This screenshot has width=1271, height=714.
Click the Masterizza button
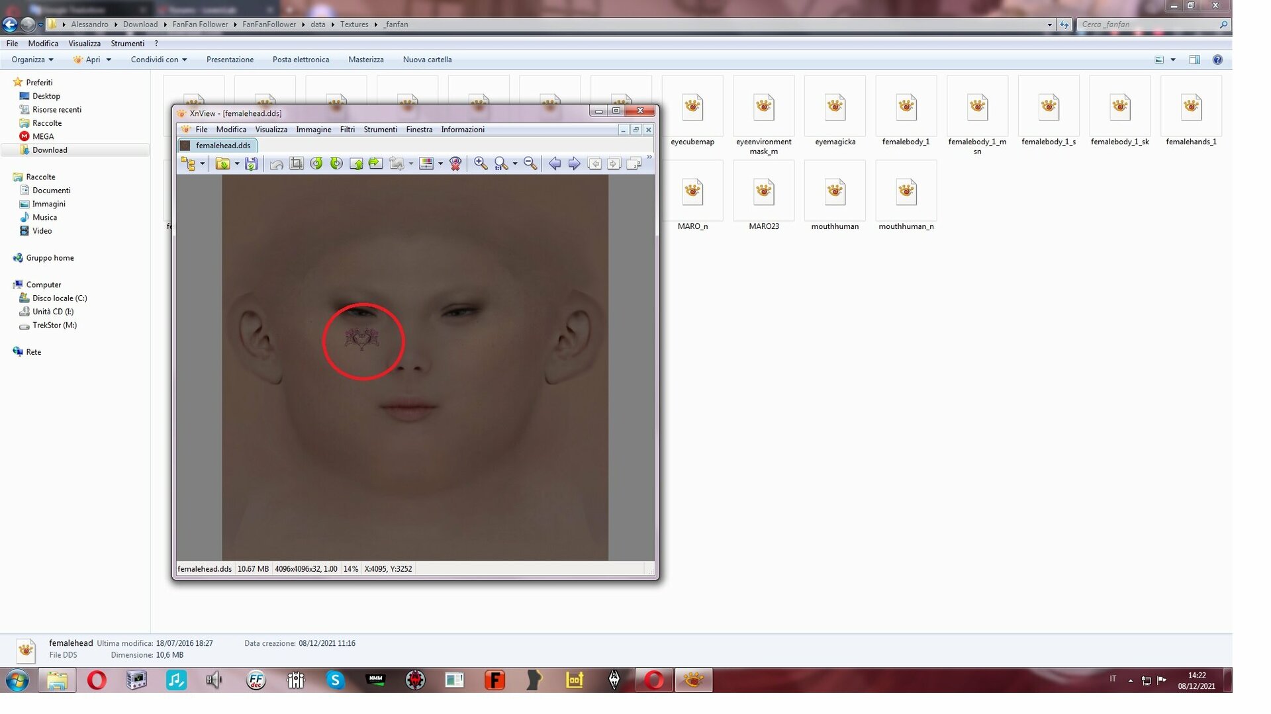[x=366, y=60]
